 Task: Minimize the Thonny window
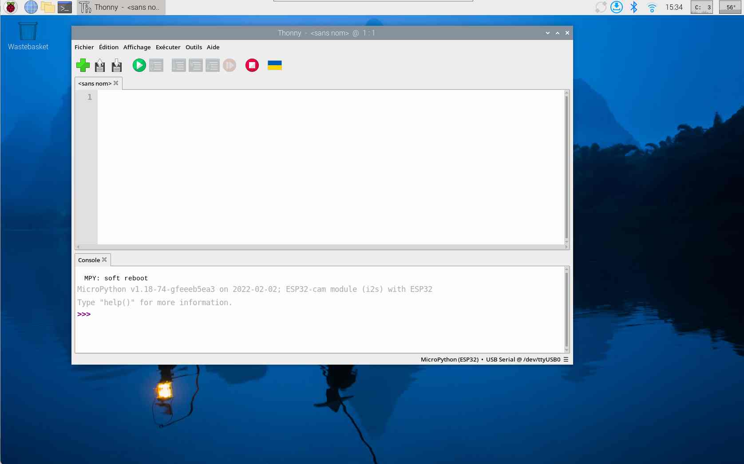(547, 33)
